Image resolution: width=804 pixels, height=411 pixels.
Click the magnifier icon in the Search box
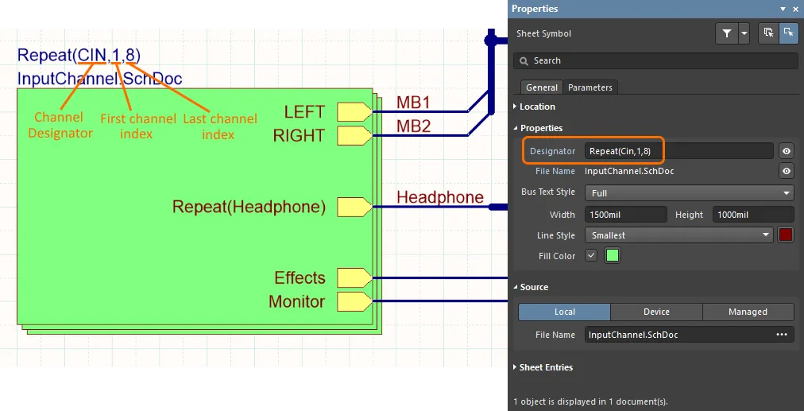pyautogui.click(x=524, y=61)
